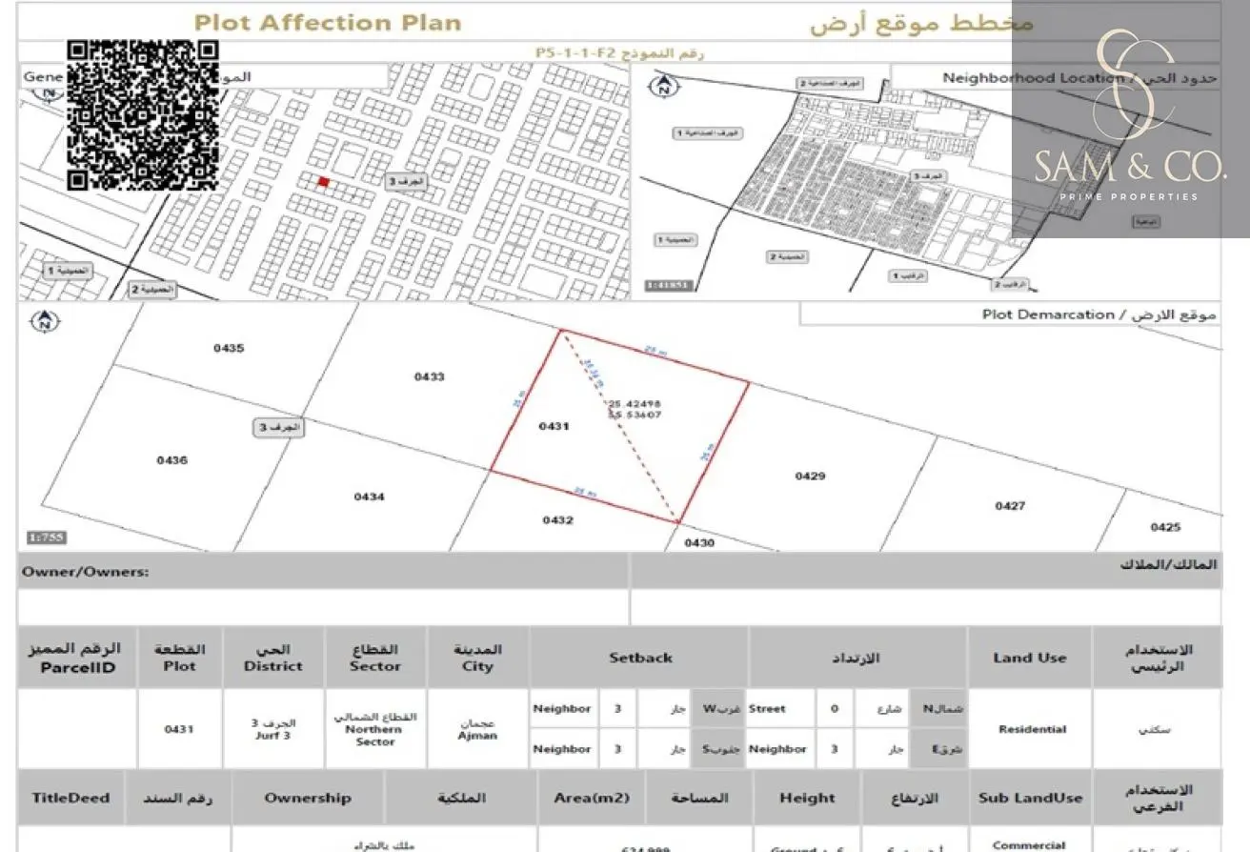Viewport: 1250px width, 852px height.
Task: Click the South 'جنوب S' setback direction cell
Action: (719, 749)
